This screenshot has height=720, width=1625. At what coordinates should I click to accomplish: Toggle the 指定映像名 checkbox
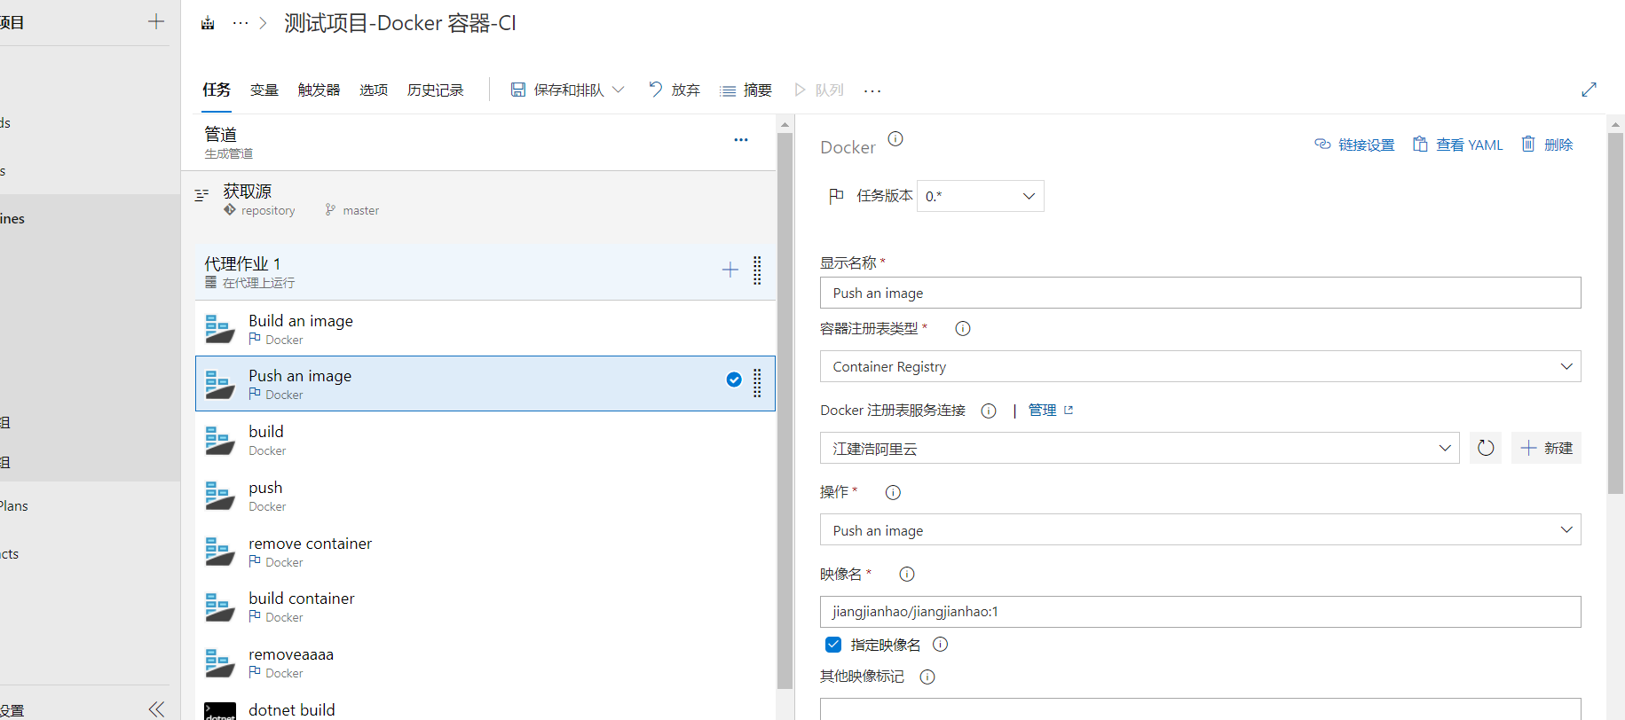tap(833, 645)
